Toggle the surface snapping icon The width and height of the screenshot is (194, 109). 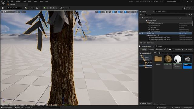tap(110, 12)
